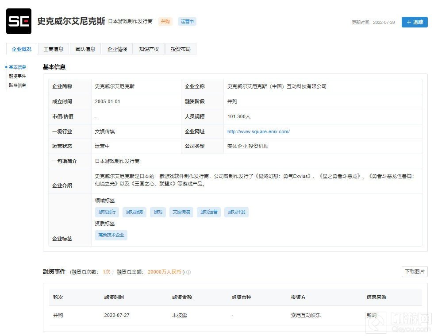This screenshot has height=336, width=434.
Task: Click the 游戏发行 domain tag
Action: pos(107,212)
